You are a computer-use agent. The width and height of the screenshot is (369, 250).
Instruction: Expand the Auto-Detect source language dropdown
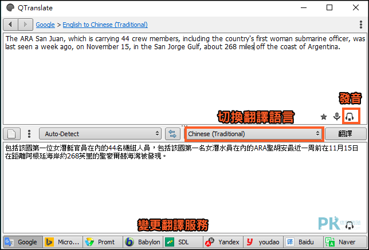pos(100,134)
